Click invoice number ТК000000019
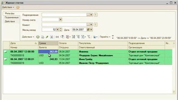The image size is (178, 100). coord(17,63)
